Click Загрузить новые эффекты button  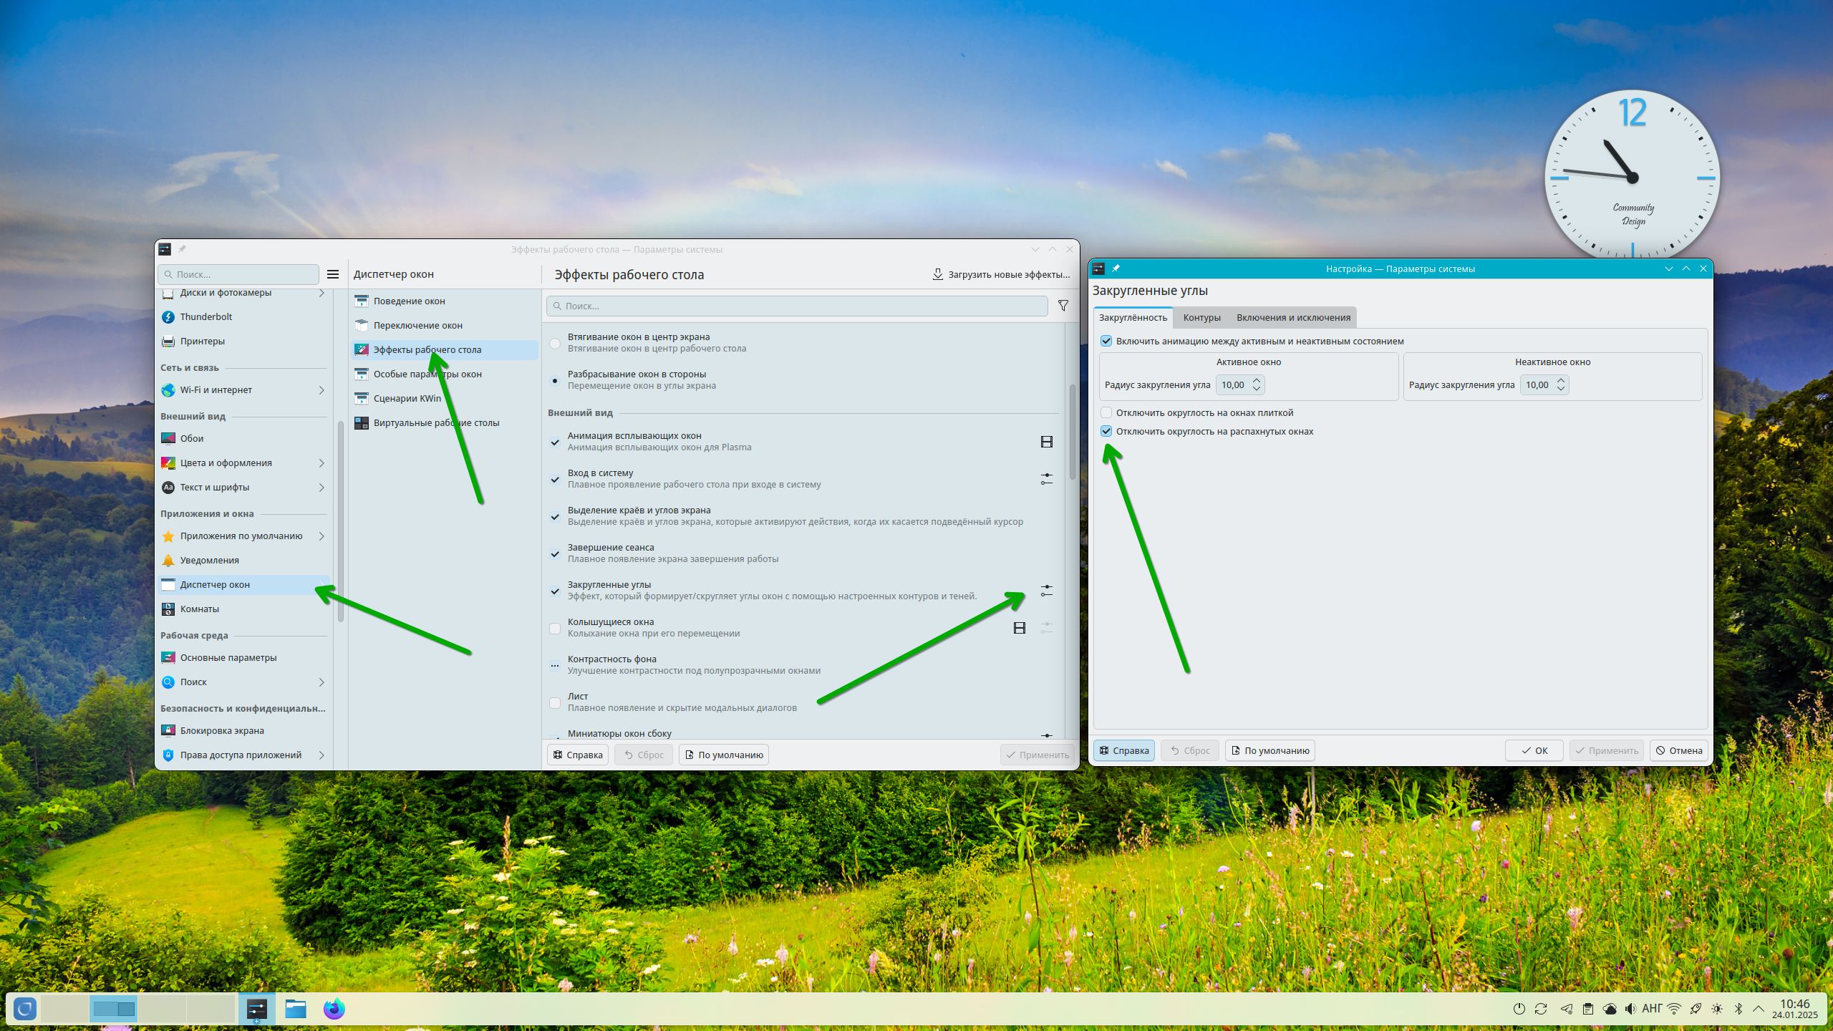click(x=1000, y=274)
